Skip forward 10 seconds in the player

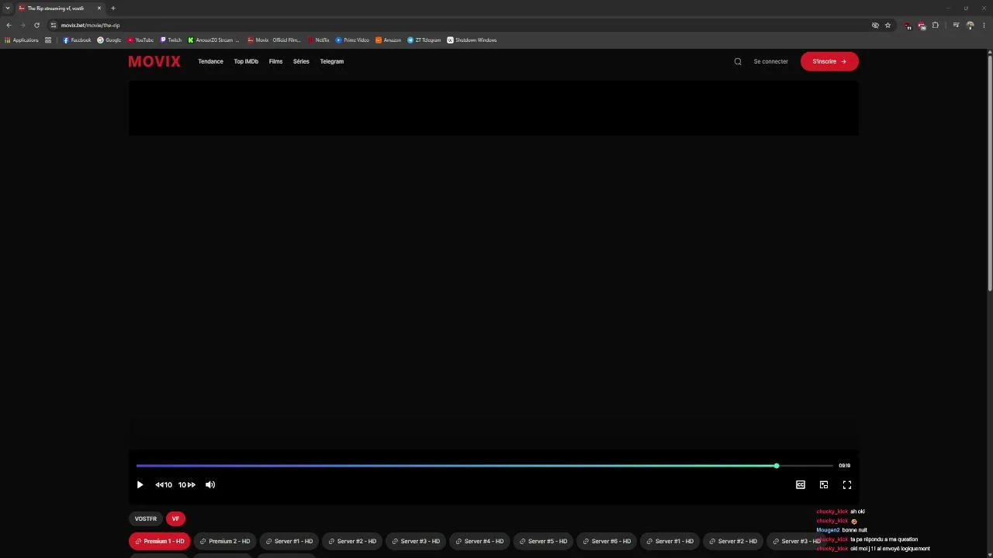(187, 484)
